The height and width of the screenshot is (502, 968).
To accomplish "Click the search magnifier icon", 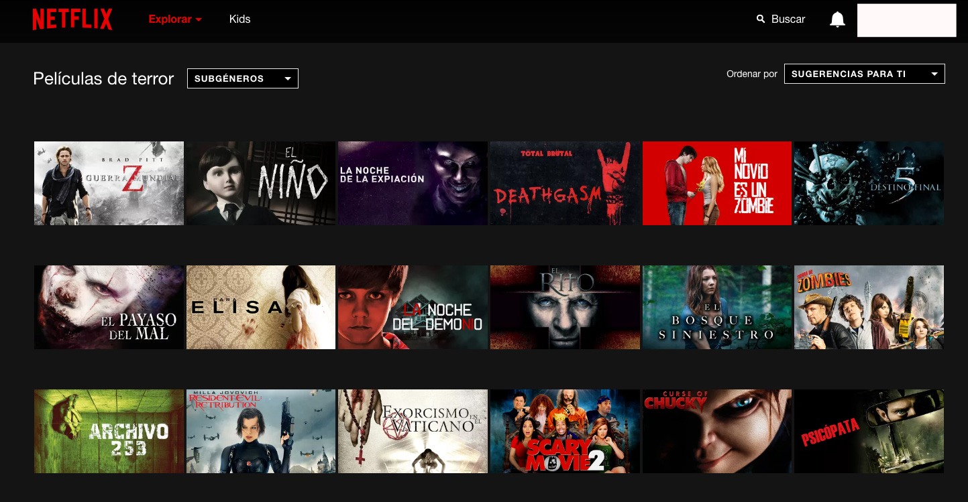I will tap(761, 19).
